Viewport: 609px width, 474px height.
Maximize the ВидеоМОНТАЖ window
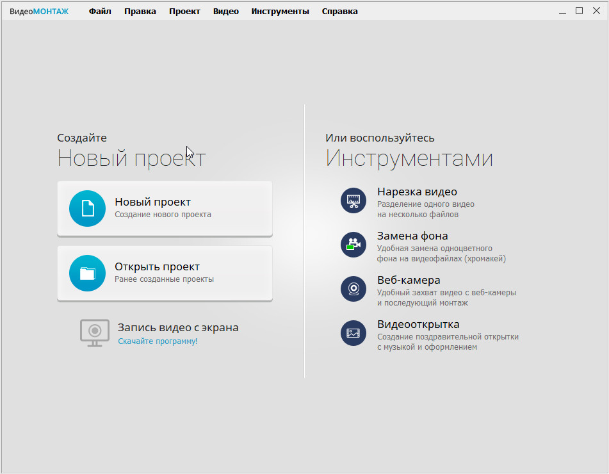coord(579,11)
